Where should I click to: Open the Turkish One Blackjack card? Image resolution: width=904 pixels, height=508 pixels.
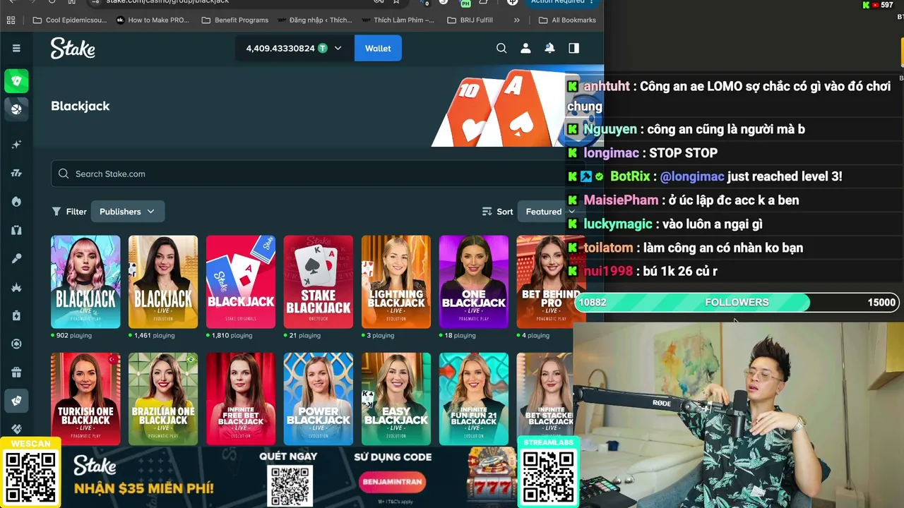(85, 399)
